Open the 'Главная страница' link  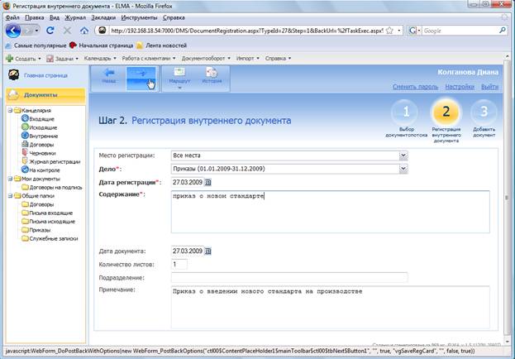pyautogui.click(x=45, y=75)
